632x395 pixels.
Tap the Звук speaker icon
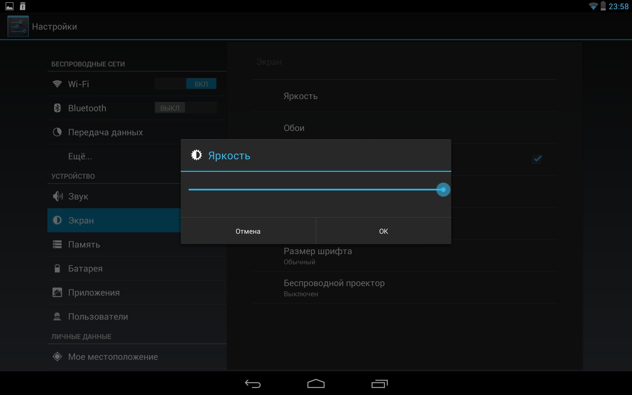coord(58,196)
